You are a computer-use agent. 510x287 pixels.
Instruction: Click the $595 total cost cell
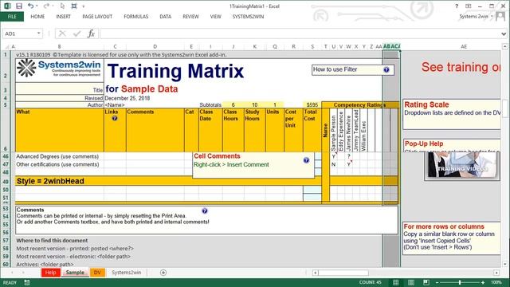(312, 104)
